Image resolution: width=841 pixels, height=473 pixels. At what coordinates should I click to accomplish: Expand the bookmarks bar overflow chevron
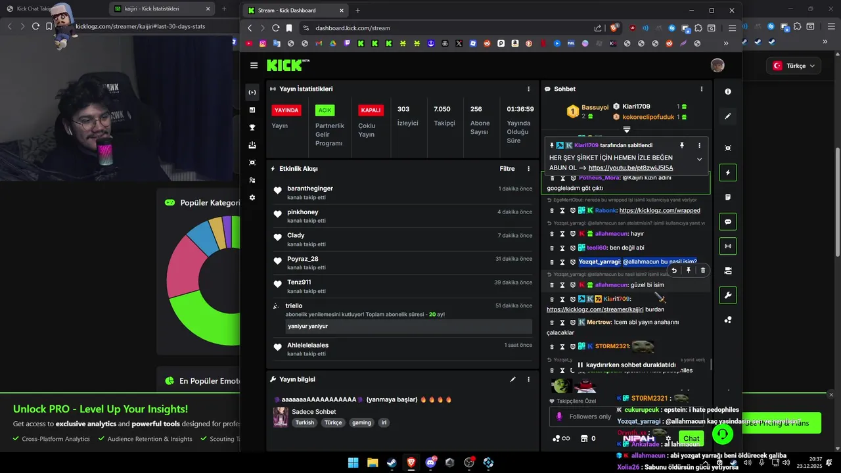click(726, 43)
